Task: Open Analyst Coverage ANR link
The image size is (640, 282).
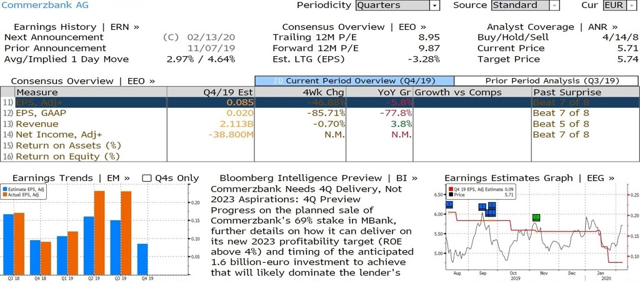Action: coord(552,27)
